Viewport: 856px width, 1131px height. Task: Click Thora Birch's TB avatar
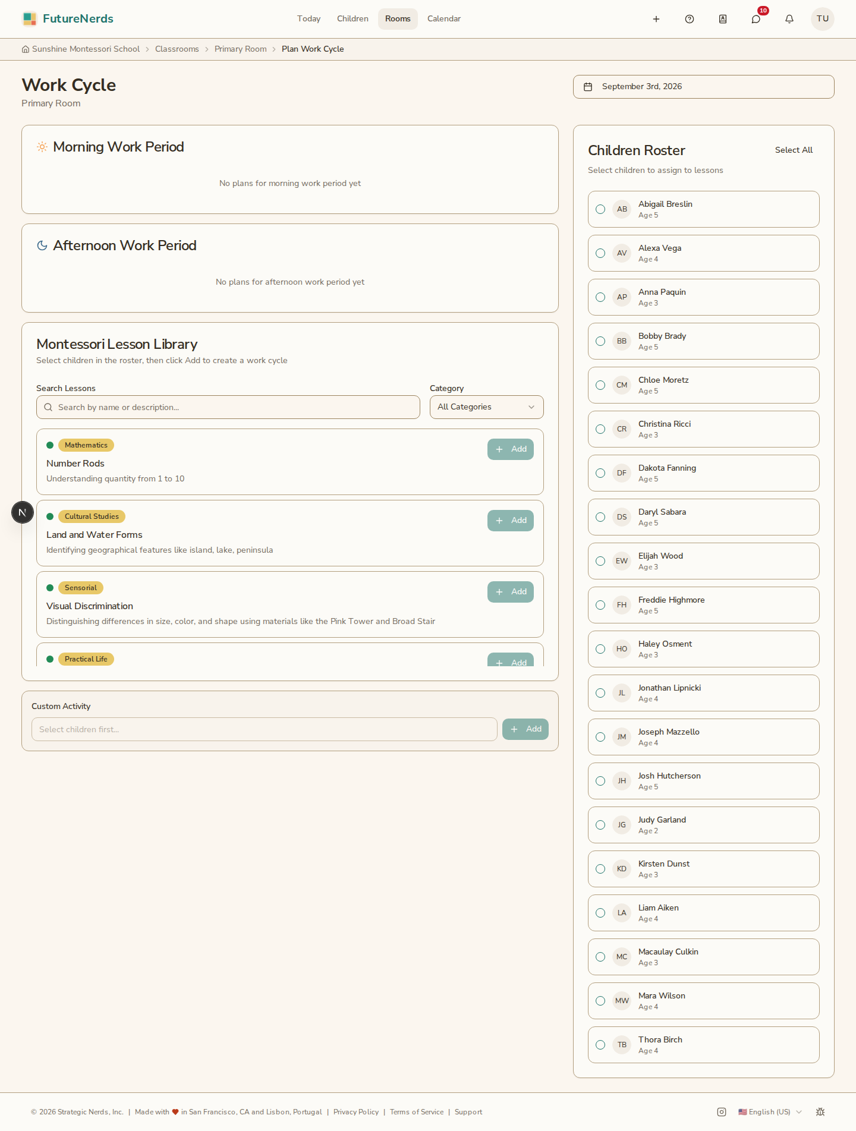(622, 1045)
